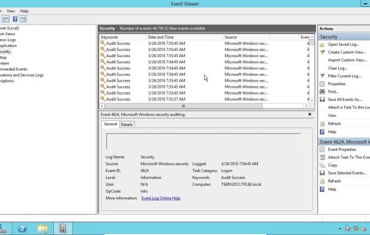This screenshot has width=370, height=235.
Task: Select the event logged at 7:53:37 AM
Action: 204,100
